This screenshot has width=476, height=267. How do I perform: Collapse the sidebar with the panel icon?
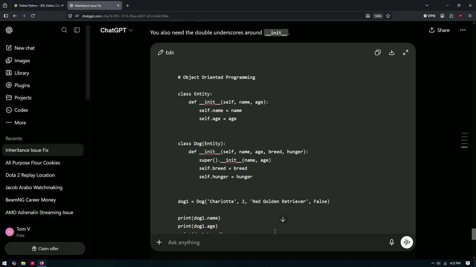click(x=77, y=30)
